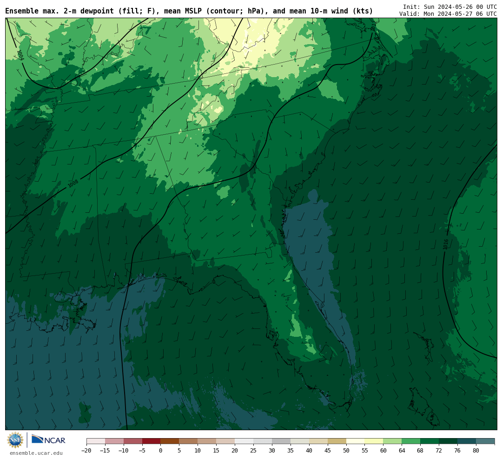Click the 80 colorbar tick label
Image resolution: width=502 pixels, height=459 pixels.
point(476,450)
